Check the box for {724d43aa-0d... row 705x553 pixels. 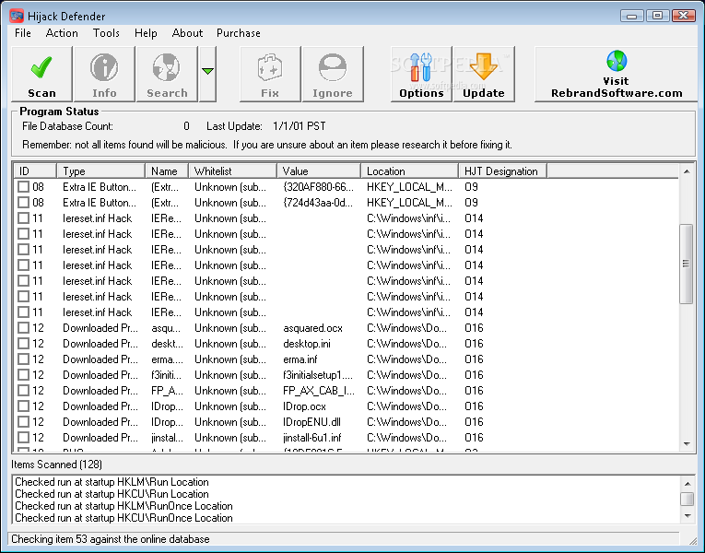point(23,203)
